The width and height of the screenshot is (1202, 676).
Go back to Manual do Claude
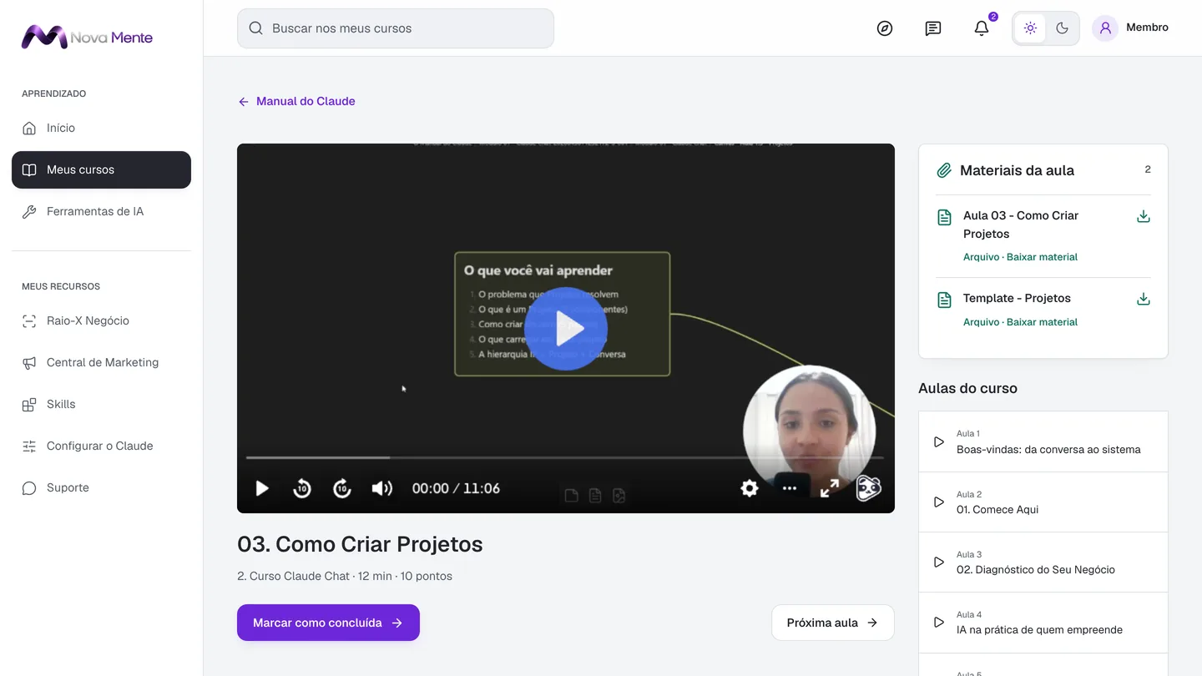(297, 101)
